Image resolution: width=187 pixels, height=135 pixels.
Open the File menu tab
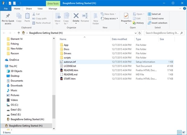click(x=6, y=9)
